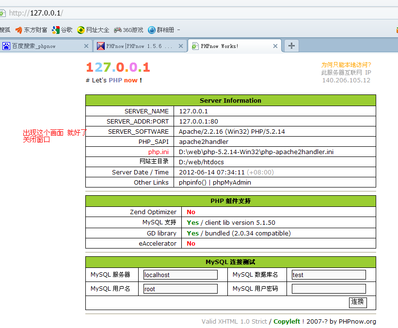This screenshot has height=328, width=398.
Task: Open the Copyleft link
Action: 287,321
